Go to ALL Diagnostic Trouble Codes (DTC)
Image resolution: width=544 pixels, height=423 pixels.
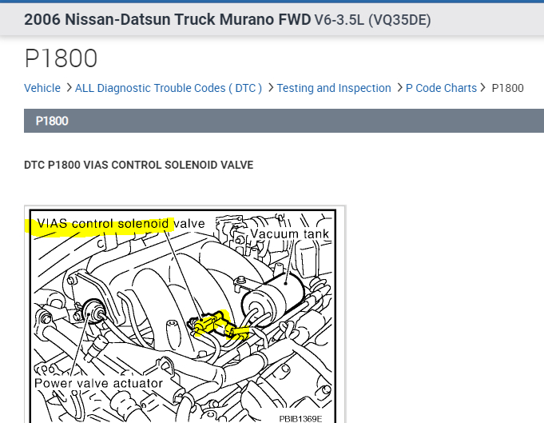pyautogui.click(x=169, y=88)
